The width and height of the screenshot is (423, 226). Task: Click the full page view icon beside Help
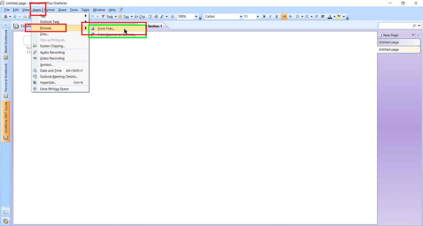(120, 10)
